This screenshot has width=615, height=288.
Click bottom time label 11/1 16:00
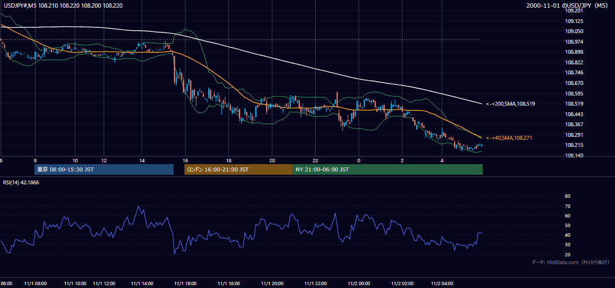click(x=185, y=283)
